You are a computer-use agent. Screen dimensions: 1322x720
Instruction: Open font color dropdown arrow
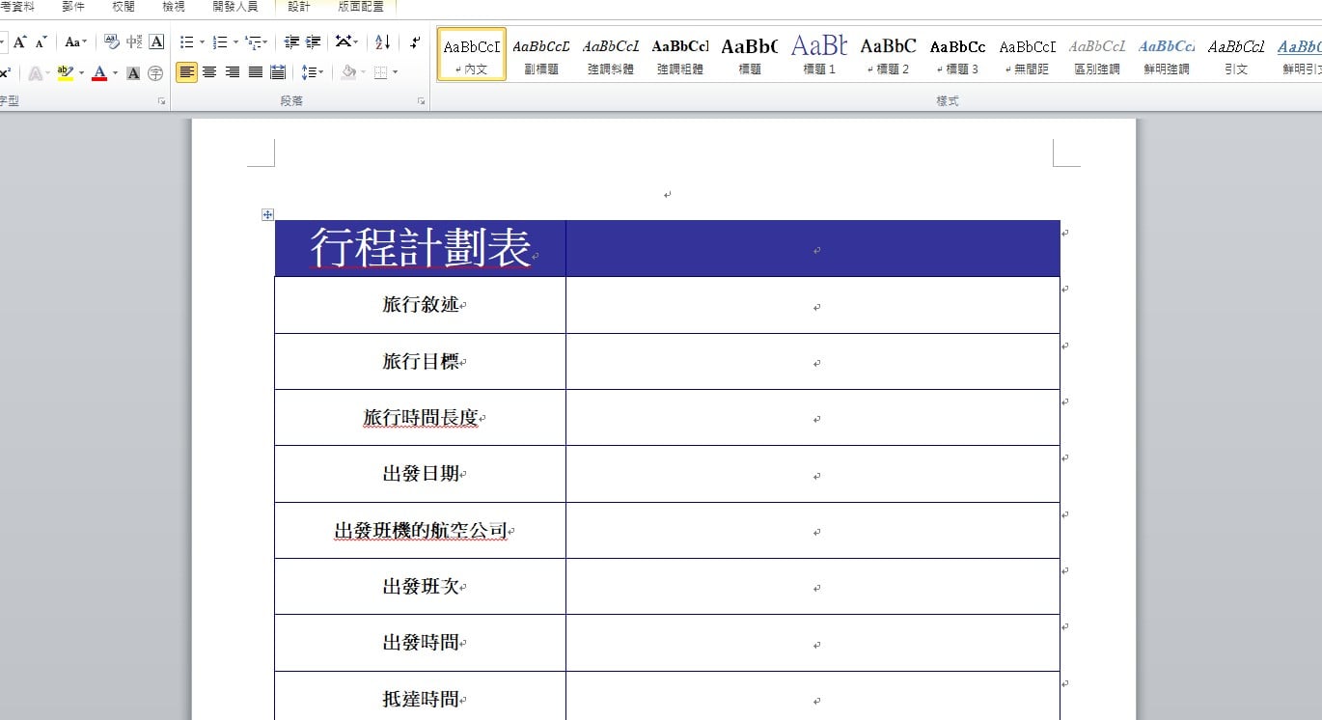[115, 72]
